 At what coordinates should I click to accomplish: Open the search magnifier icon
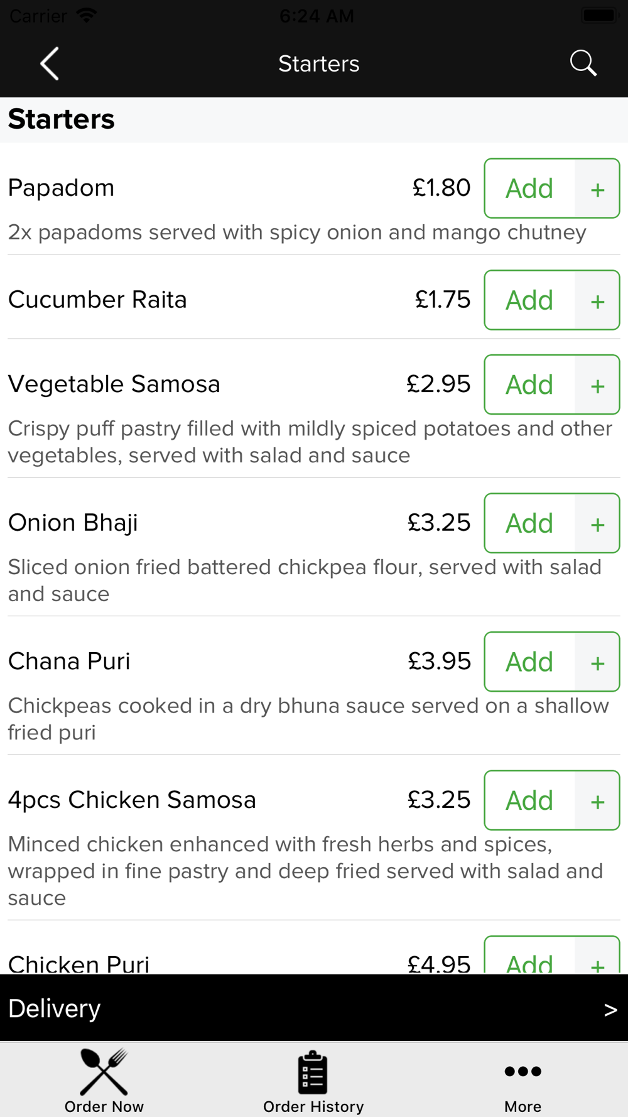point(583,63)
